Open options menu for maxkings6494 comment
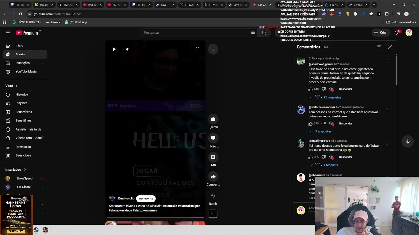The image size is (419, 235). [x=388, y=143]
